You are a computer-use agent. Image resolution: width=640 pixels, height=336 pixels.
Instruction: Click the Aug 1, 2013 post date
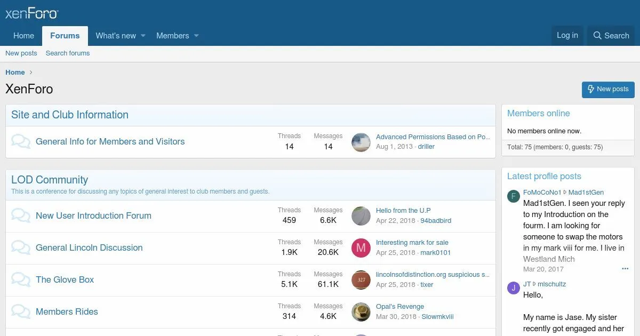394,147
